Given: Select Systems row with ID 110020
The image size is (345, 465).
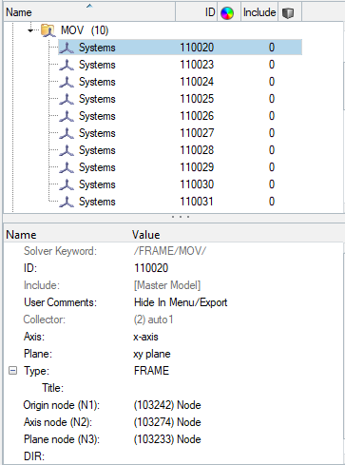Looking at the screenshot, I should pyautogui.click(x=180, y=48).
